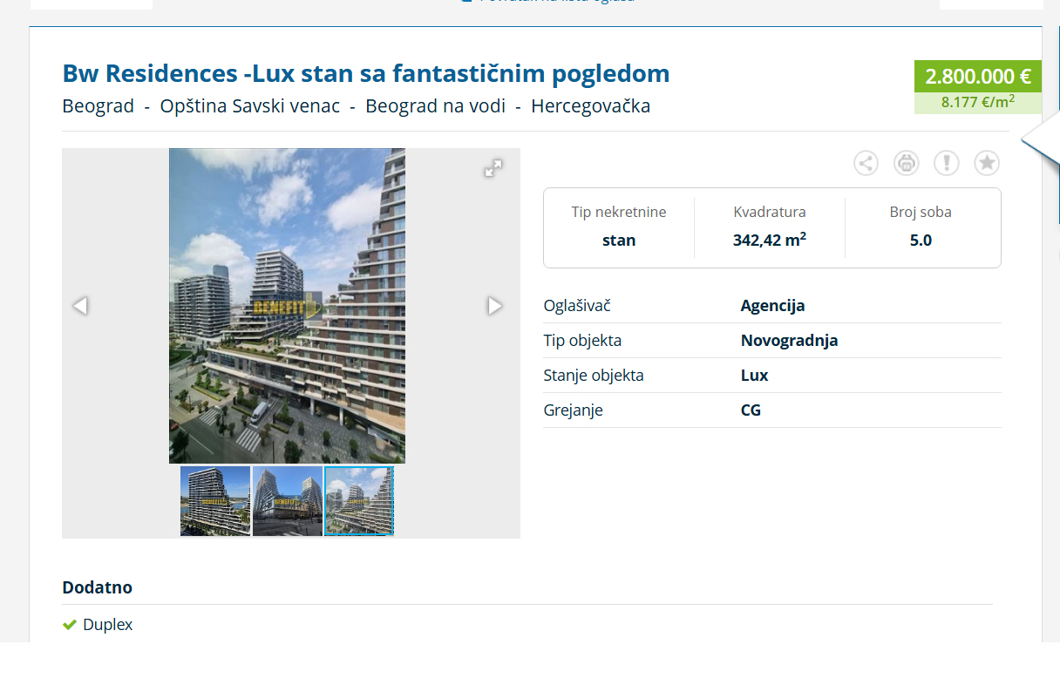Click the 2.800.000 € price badge
Image resolution: width=1060 pixels, height=678 pixels.
click(978, 77)
